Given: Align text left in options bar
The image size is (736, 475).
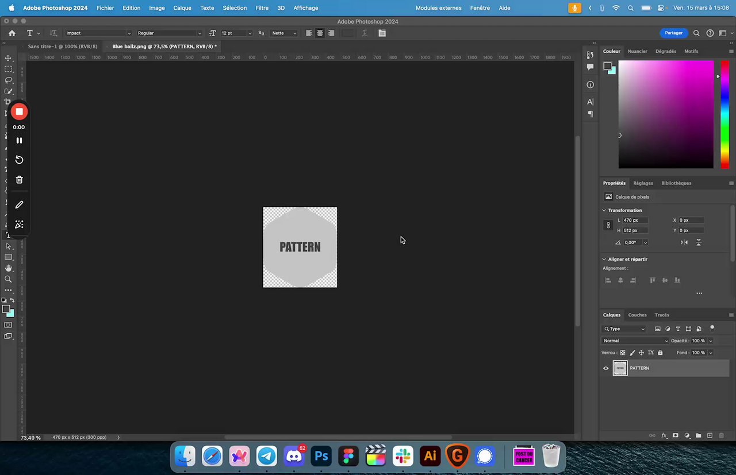Looking at the screenshot, I should (309, 33).
